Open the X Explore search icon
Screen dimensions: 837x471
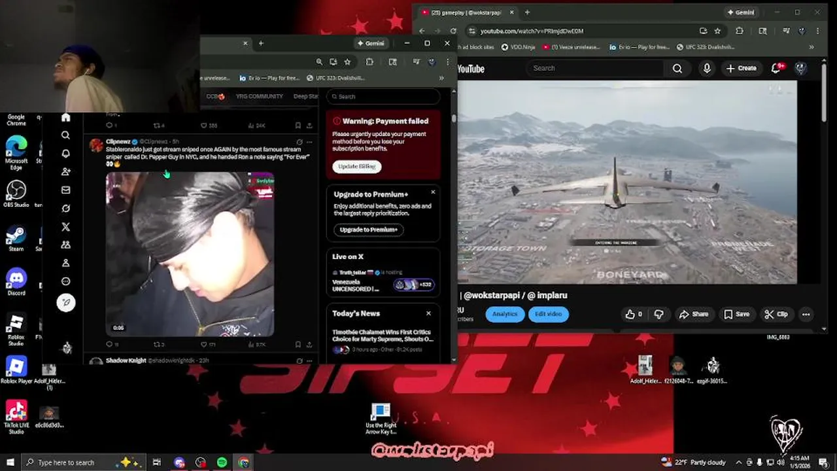tap(65, 135)
